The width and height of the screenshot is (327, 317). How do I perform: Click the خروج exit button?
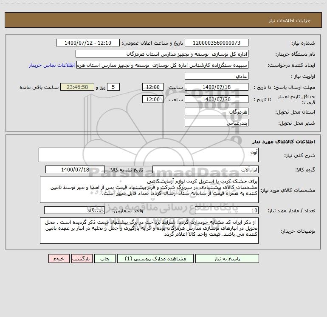pos(59,258)
